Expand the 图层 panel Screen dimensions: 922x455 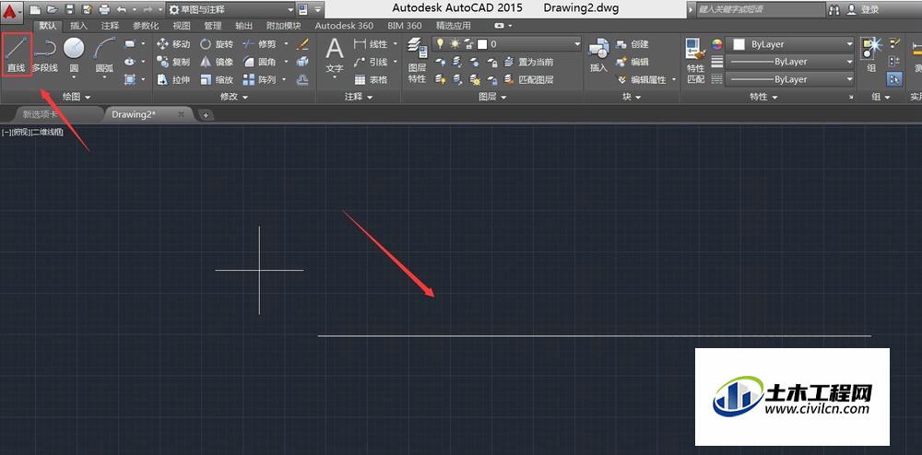[492, 97]
